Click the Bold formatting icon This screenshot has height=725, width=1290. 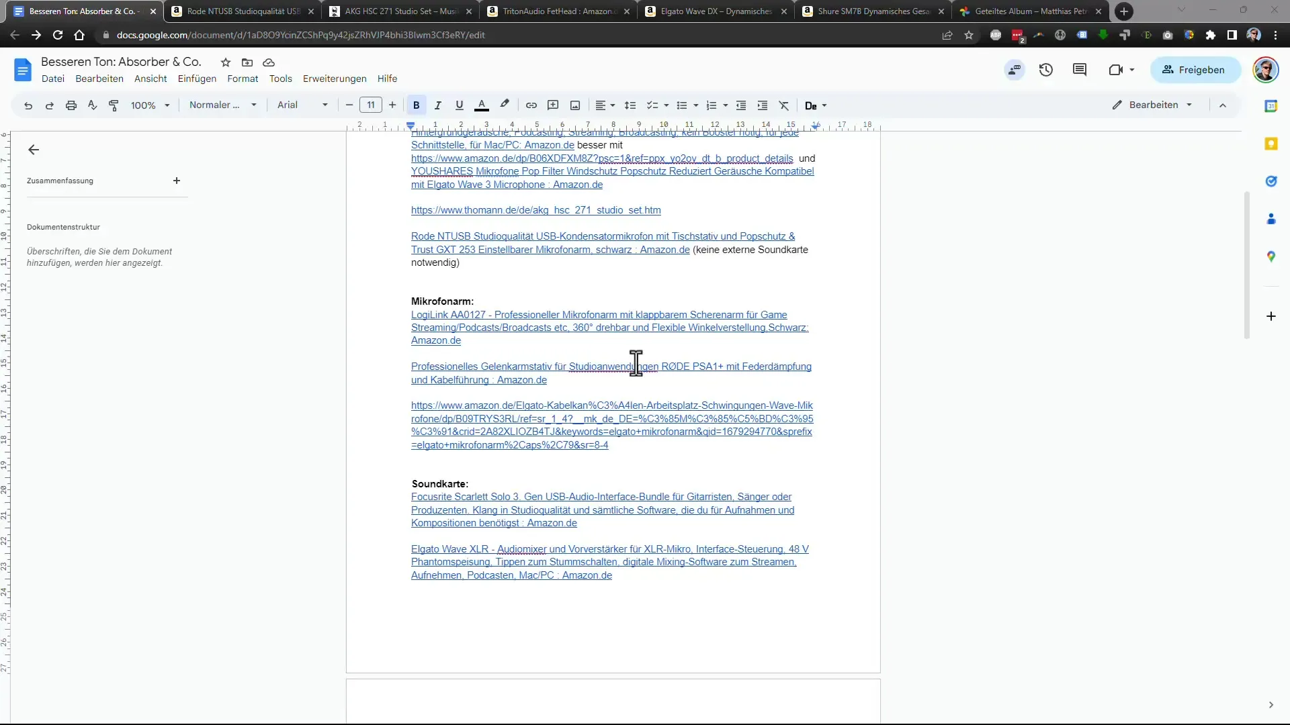pyautogui.click(x=415, y=105)
